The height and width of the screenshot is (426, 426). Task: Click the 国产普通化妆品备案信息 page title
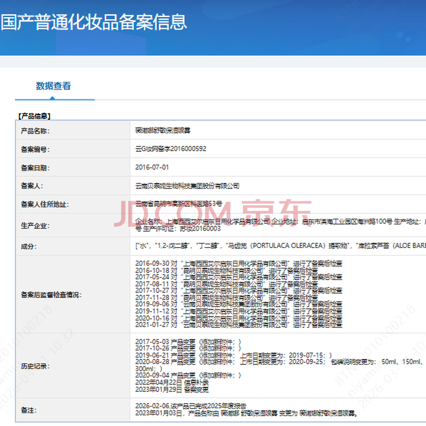point(94,21)
